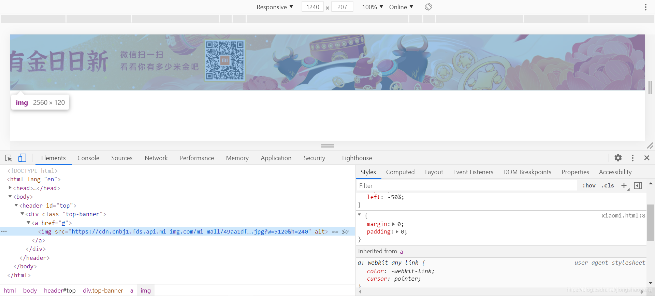Click styles pane scroll-down arrow
The image size is (655, 296).
coord(651,283)
